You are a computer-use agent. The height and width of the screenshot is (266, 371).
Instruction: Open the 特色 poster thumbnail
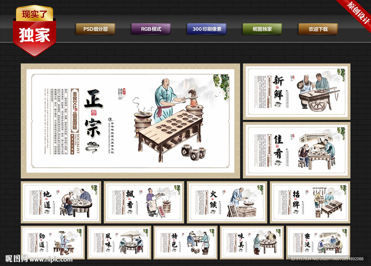pyautogui.click(x=185, y=242)
